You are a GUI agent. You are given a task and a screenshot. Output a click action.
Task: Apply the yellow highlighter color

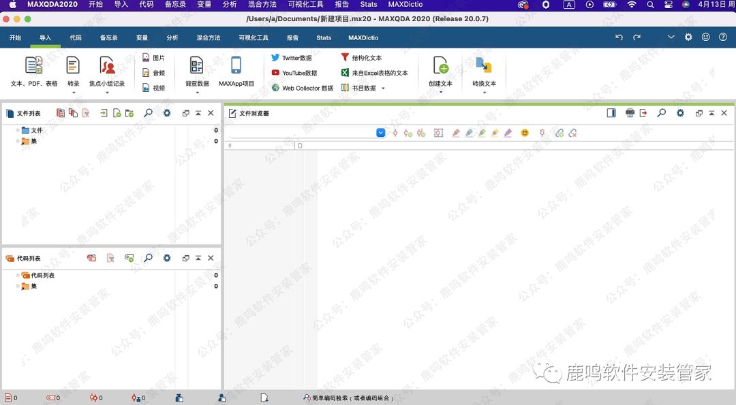(495, 133)
